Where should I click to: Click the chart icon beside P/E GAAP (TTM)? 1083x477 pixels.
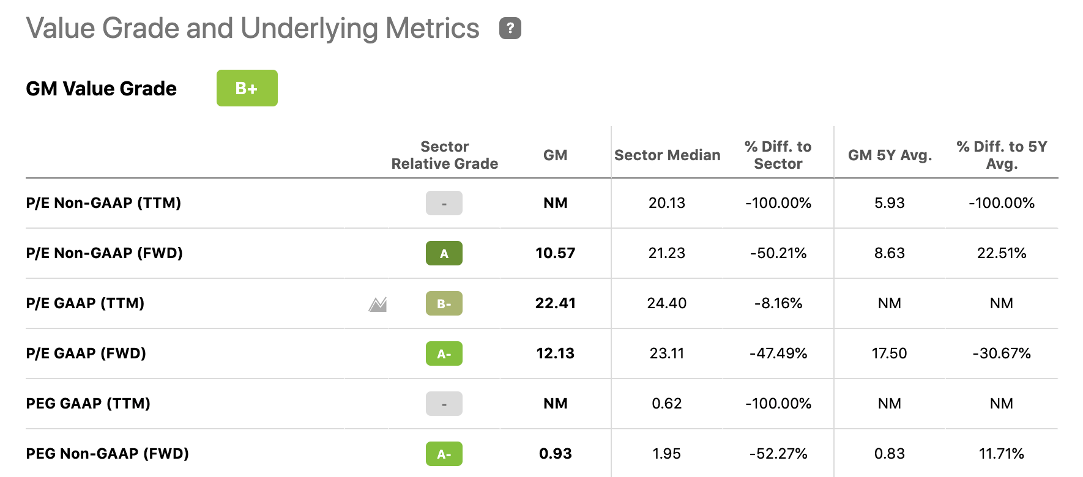378,303
